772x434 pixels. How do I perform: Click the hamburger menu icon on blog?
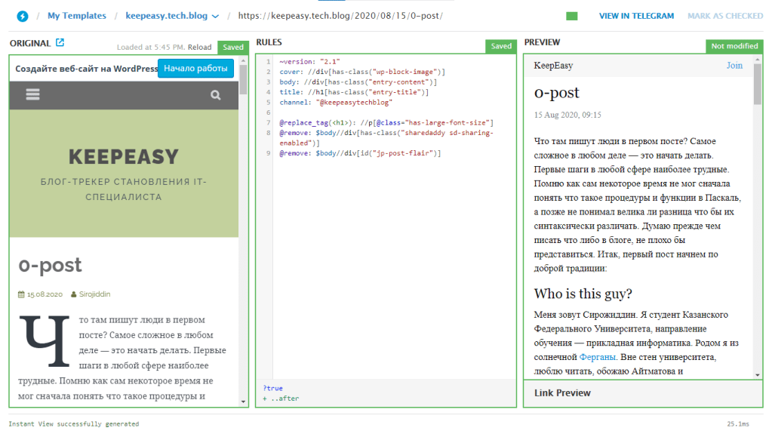tap(32, 95)
